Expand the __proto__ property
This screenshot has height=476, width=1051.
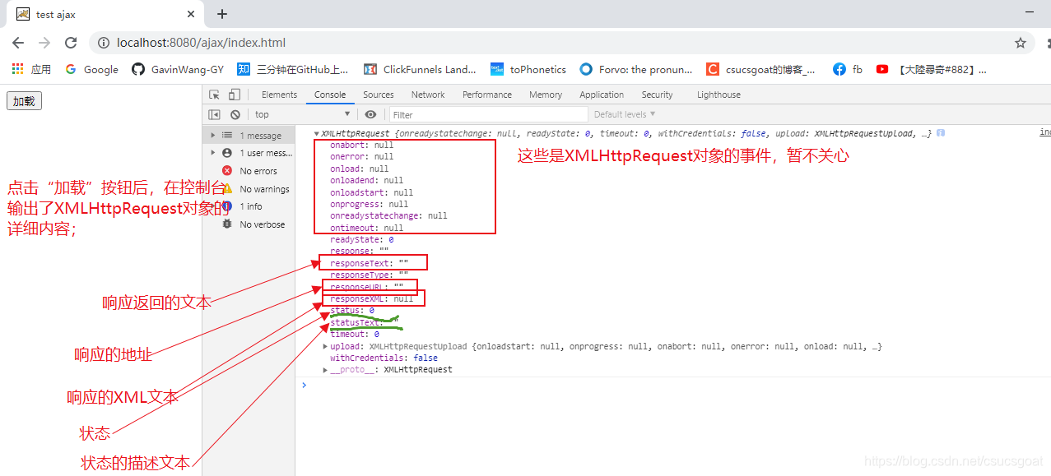pos(326,370)
